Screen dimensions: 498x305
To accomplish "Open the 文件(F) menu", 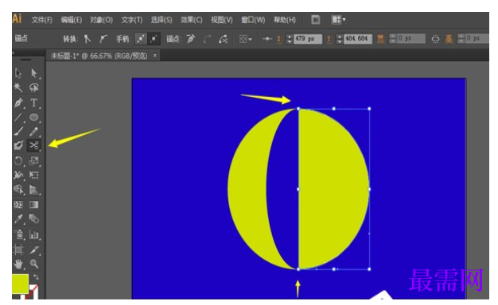I will click(42, 20).
